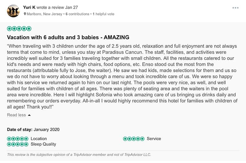
Task: Click the Sleep Quality rating bubbles
Action: (17, 144)
